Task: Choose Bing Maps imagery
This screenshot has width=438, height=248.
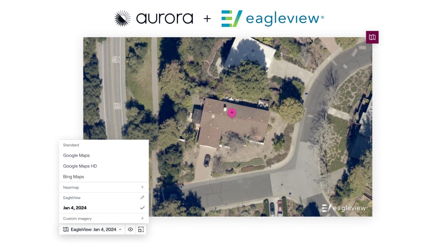Action: pyautogui.click(x=73, y=177)
